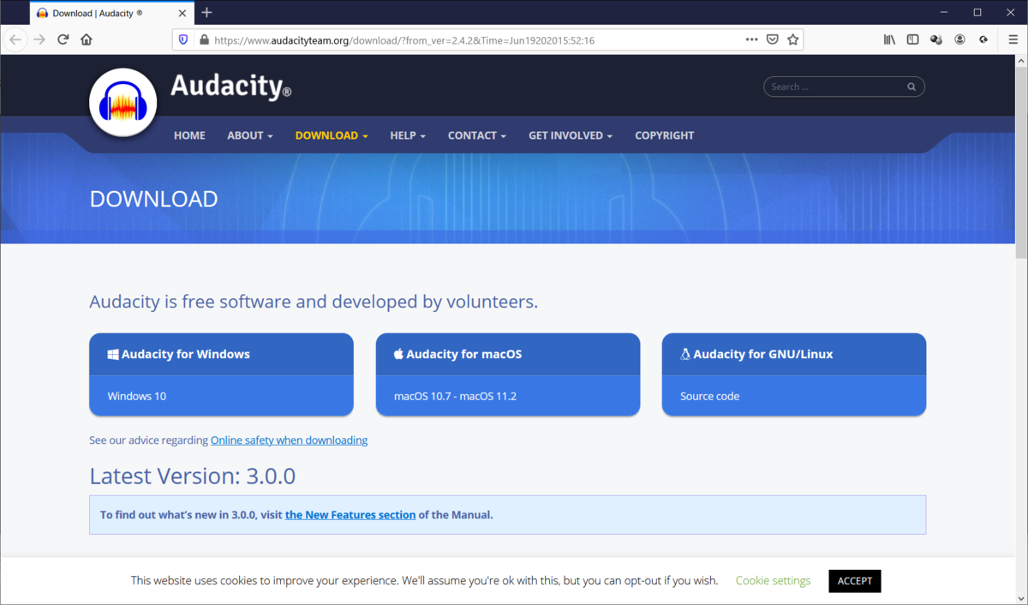Open the HOME menu item
Screen dimensions: 1028x605
[189, 135]
